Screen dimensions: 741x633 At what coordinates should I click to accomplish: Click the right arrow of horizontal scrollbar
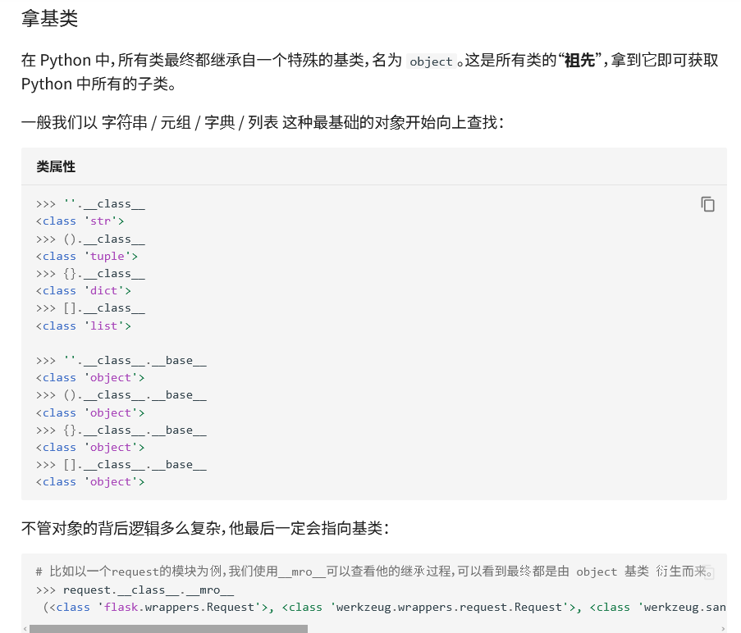pyautogui.click(x=722, y=629)
